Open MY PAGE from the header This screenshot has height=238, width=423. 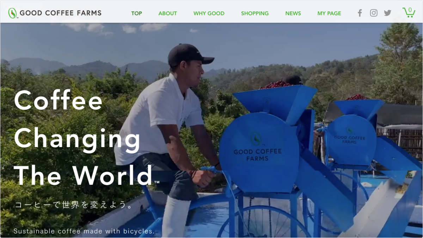tap(329, 13)
